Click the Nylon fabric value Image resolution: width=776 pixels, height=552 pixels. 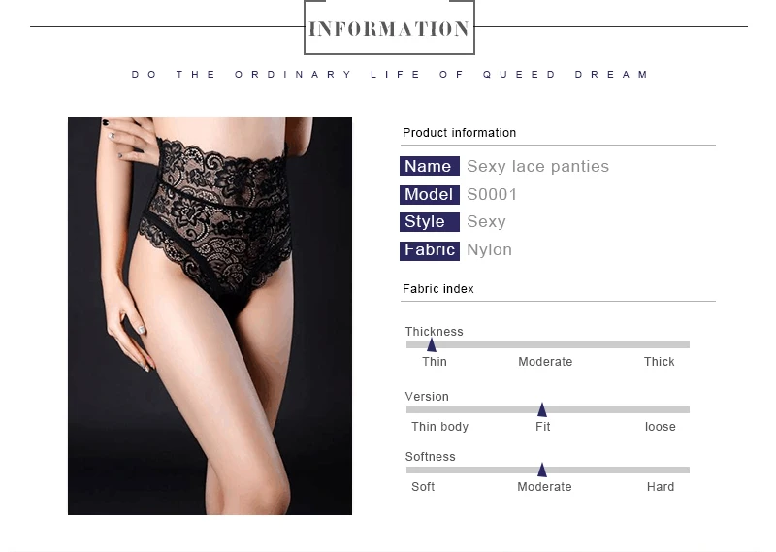[x=490, y=250]
